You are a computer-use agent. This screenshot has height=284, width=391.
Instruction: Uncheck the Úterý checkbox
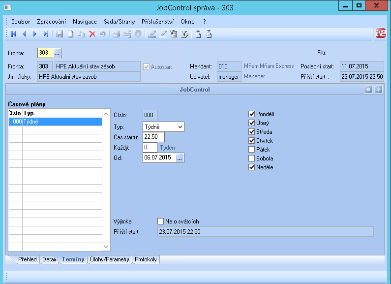coord(251,123)
